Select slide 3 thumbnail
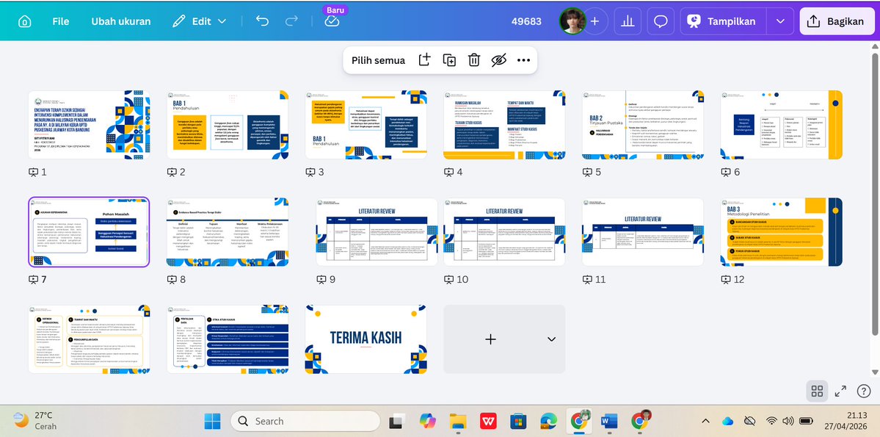This screenshot has width=880, height=437. coord(366,126)
